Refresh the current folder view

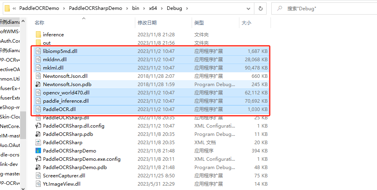tap(260, 8)
